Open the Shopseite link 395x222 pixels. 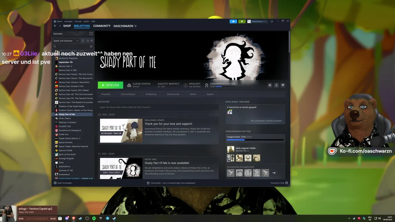[106, 94]
